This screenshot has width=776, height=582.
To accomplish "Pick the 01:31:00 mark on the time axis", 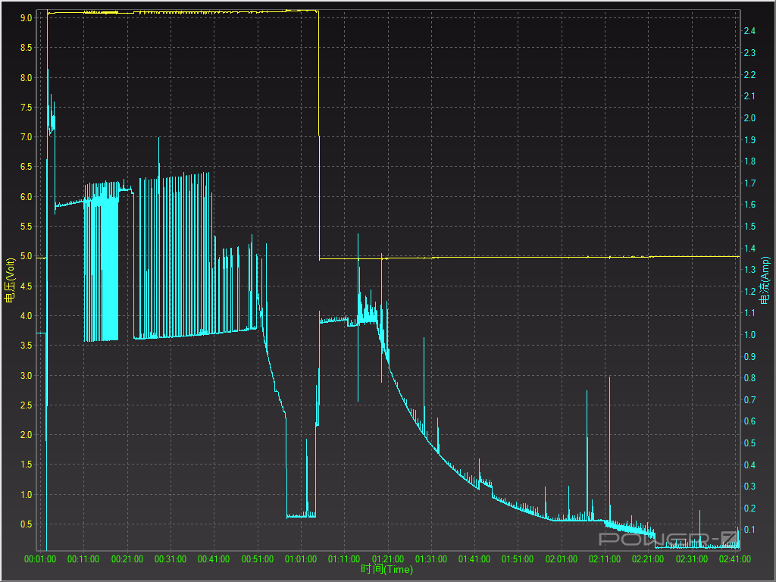I will [x=430, y=559].
